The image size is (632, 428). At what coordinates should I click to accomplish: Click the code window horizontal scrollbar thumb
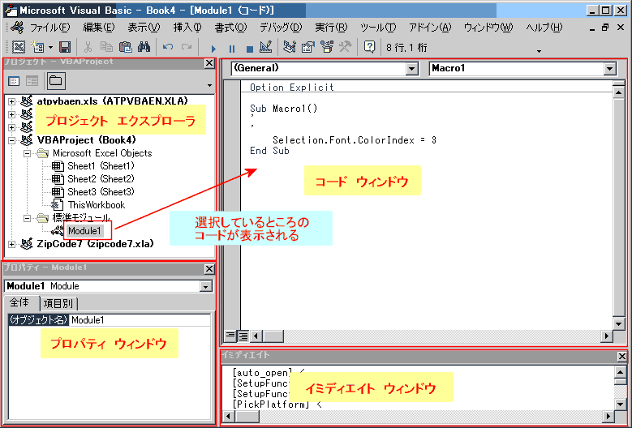click(x=273, y=336)
